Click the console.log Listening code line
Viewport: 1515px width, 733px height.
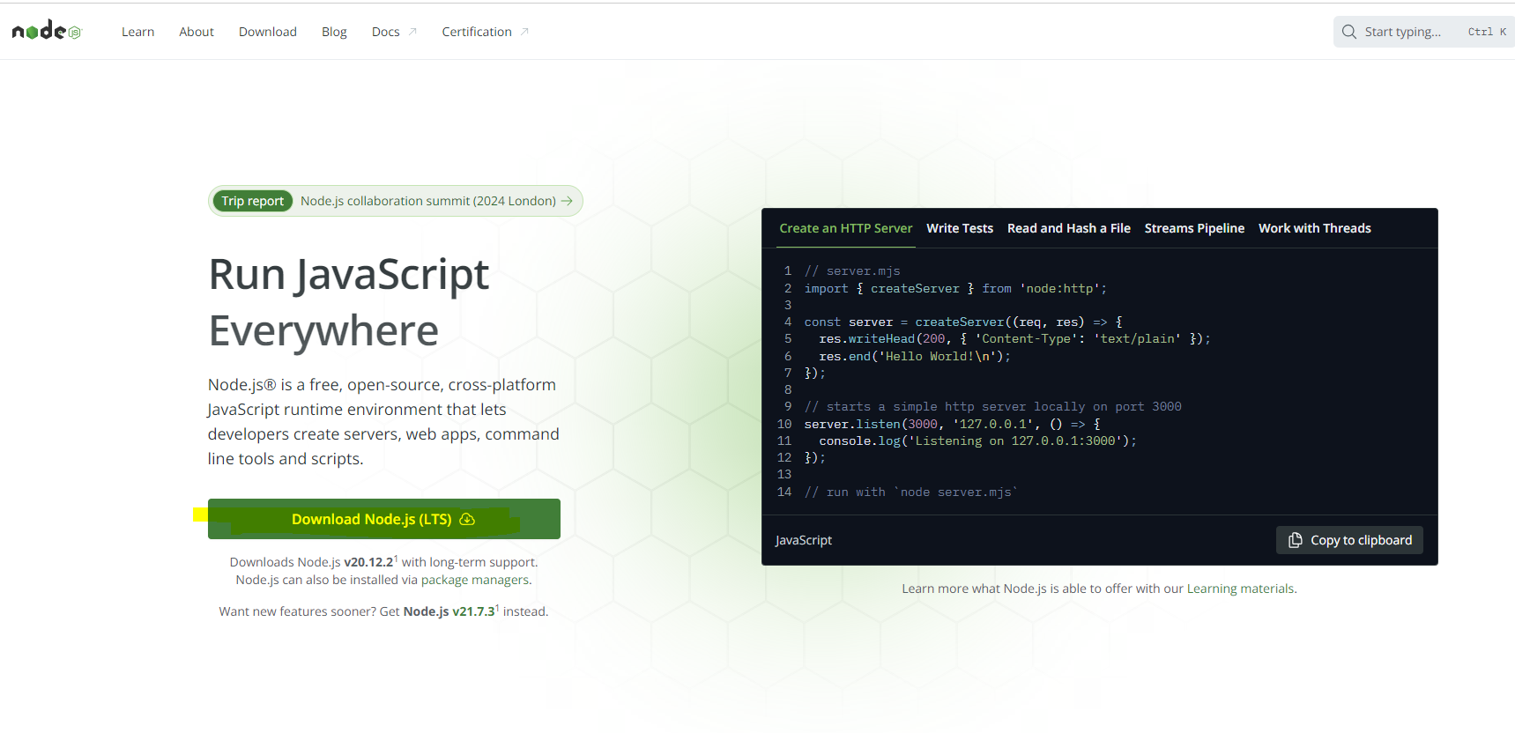coord(977,441)
